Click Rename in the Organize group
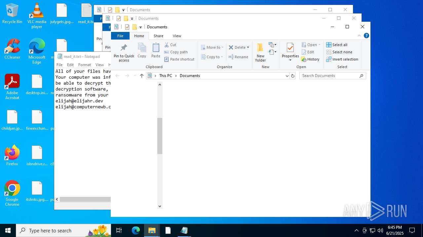 [238, 57]
